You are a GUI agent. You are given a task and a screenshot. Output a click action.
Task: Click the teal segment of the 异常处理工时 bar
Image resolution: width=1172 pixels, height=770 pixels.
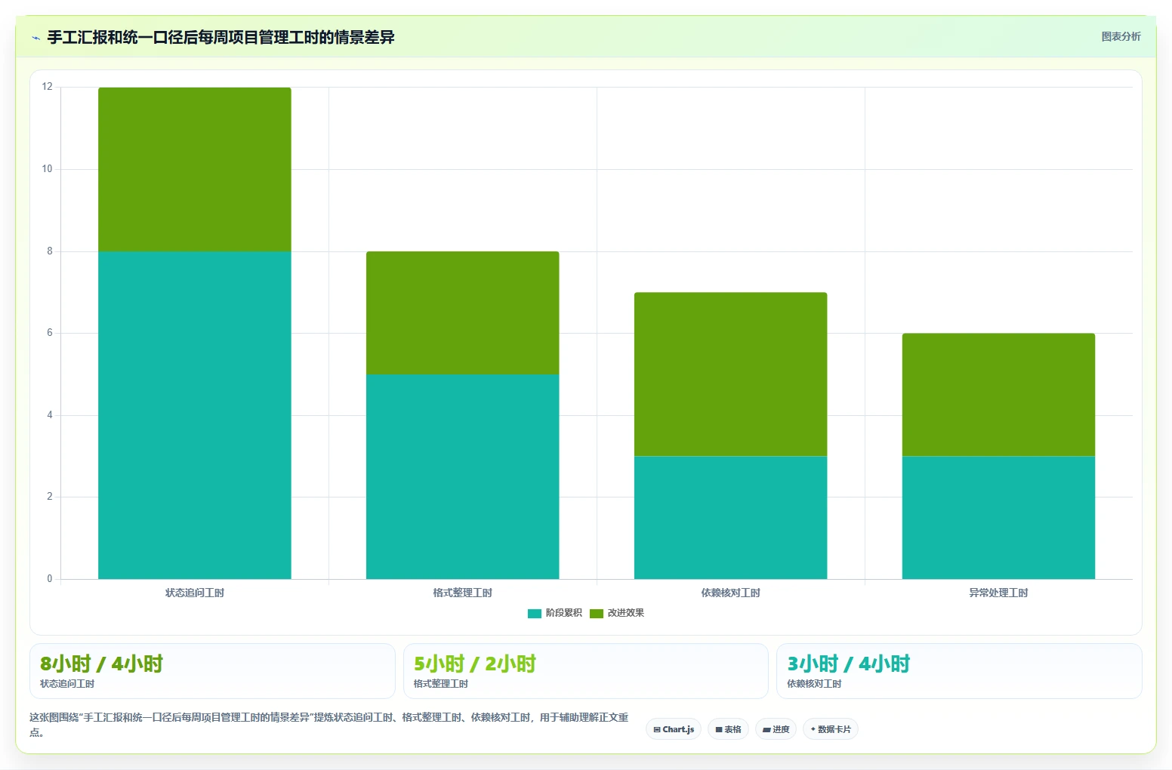click(x=998, y=517)
